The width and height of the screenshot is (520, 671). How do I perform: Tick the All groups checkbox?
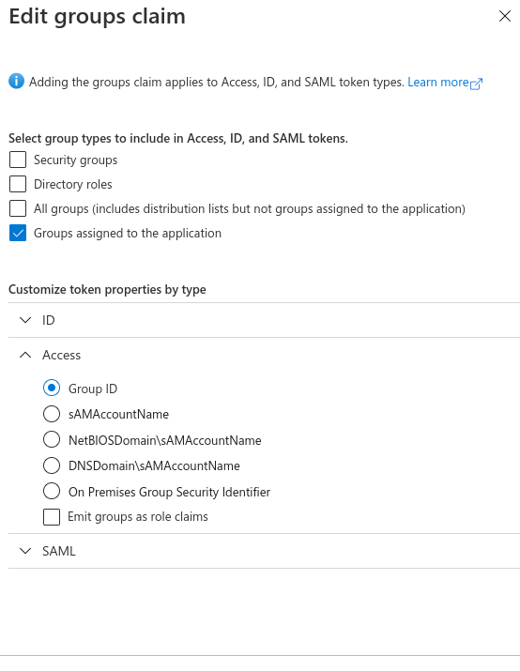point(18,208)
